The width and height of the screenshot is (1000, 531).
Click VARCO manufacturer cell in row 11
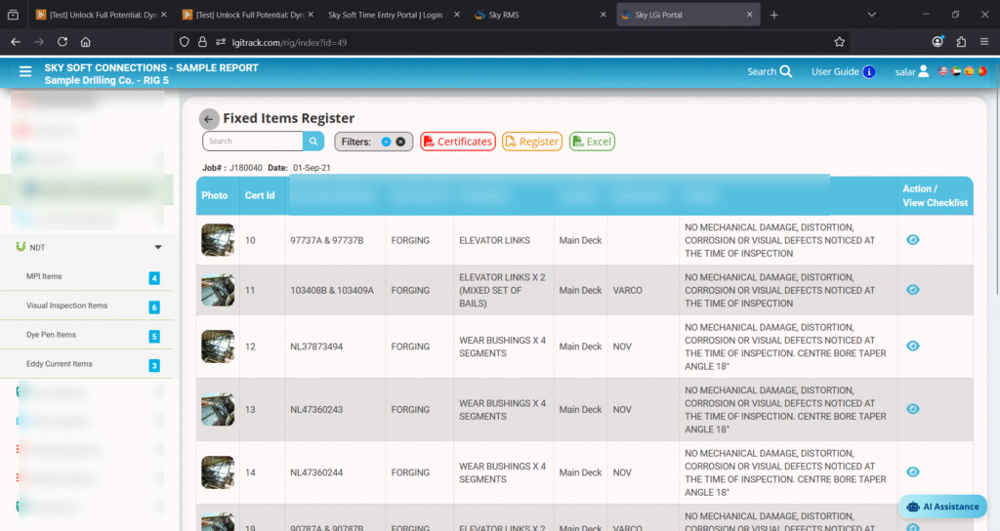click(x=628, y=290)
